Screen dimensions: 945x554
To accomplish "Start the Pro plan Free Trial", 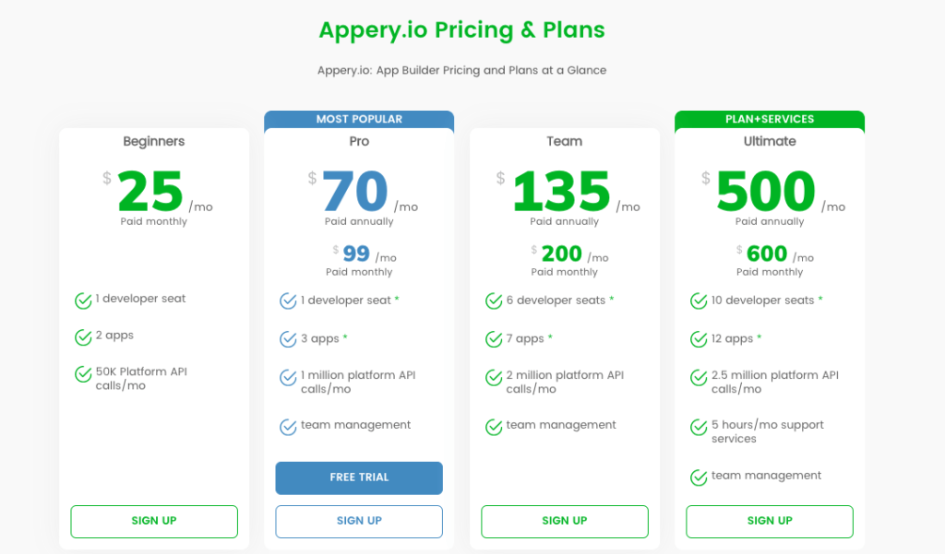I will click(359, 477).
